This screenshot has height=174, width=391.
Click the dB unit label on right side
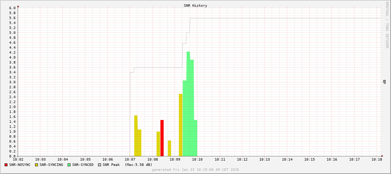point(384,82)
